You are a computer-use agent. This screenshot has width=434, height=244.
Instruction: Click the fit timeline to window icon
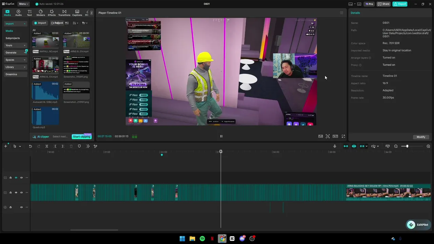click(388, 146)
